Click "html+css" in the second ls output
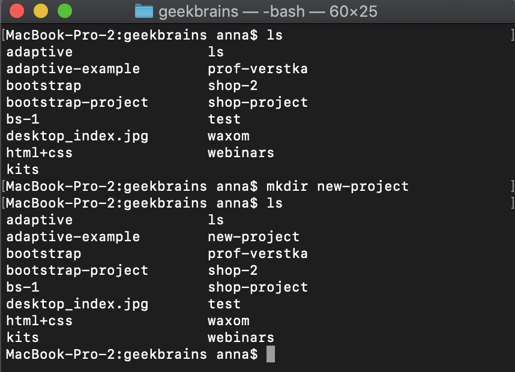The image size is (515, 372). [x=40, y=320]
